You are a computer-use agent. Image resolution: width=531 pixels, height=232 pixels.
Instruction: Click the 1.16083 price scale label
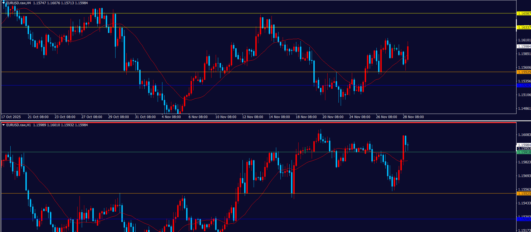[x=524, y=135]
